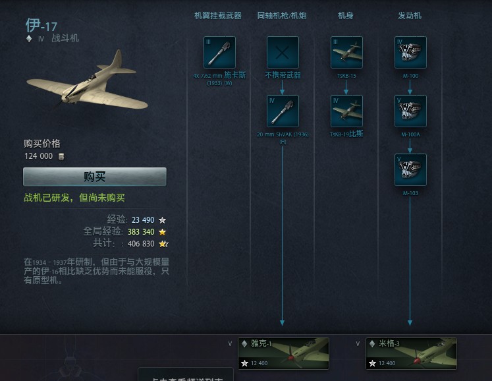
Task: Click the star icon on 雅克-1's 12 400 cost
Action: coord(245,363)
